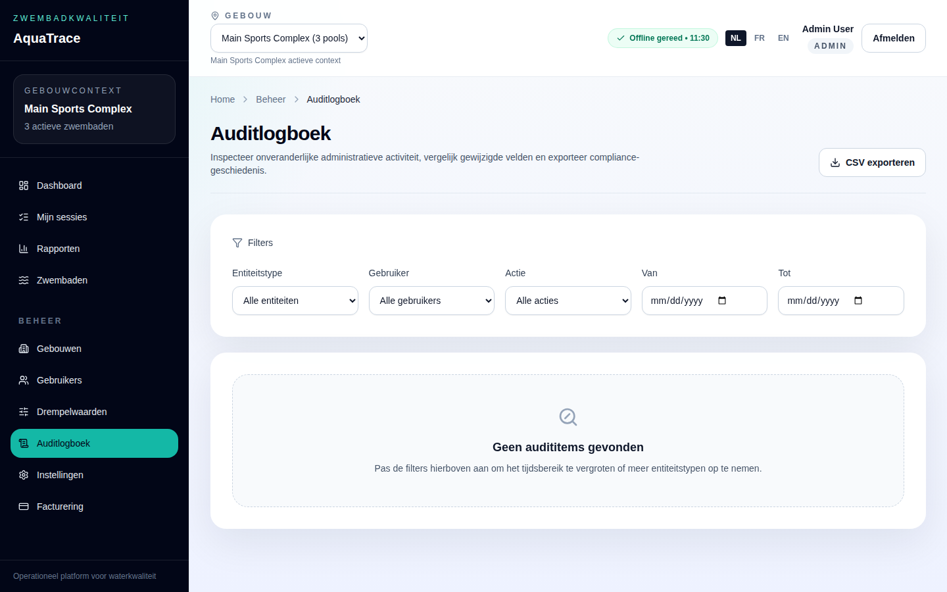Click the Gebruiker field label
The height and width of the screenshot is (592, 947).
click(389, 273)
